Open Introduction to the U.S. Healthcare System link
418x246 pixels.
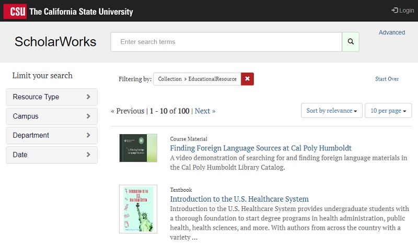click(x=239, y=199)
